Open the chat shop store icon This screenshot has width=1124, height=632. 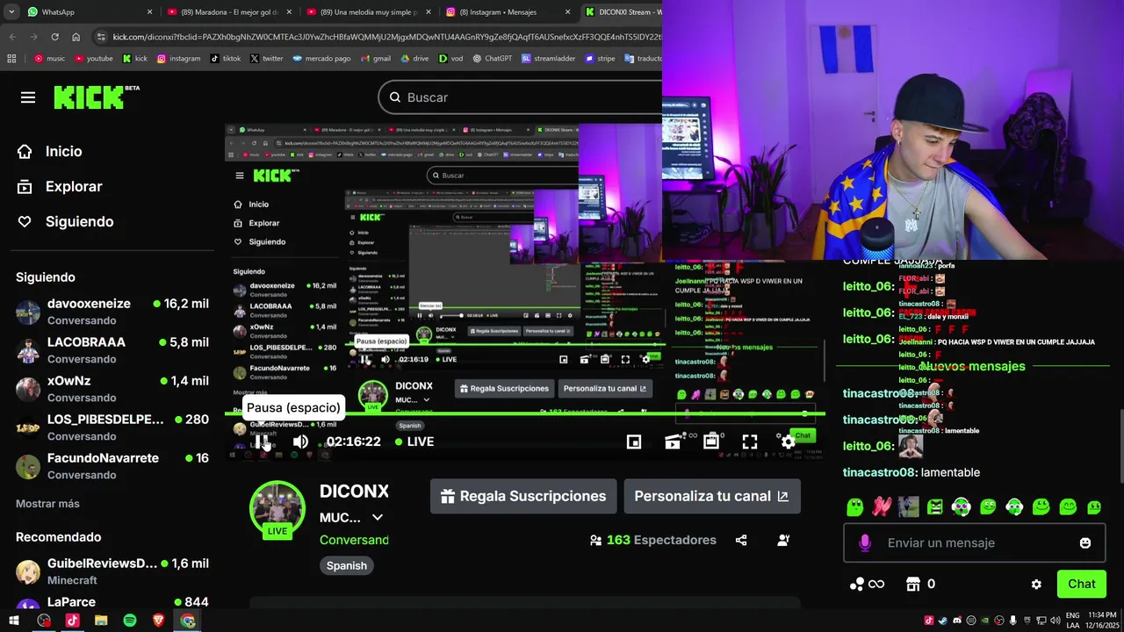coord(913,584)
